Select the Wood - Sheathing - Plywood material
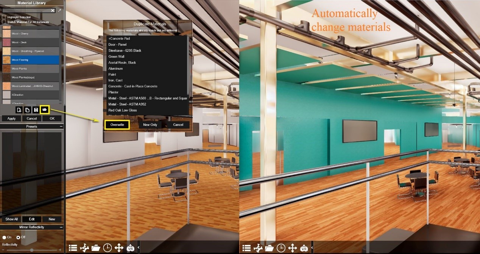The image size is (480, 254). [31, 51]
